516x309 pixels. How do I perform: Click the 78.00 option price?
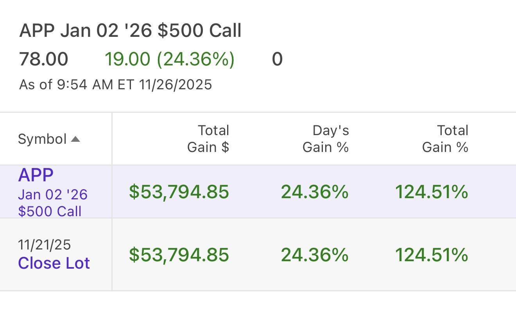(x=43, y=59)
